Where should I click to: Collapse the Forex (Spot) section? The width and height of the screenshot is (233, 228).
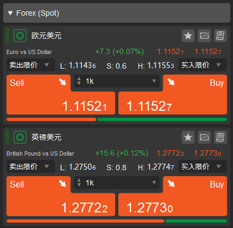point(10,13)
